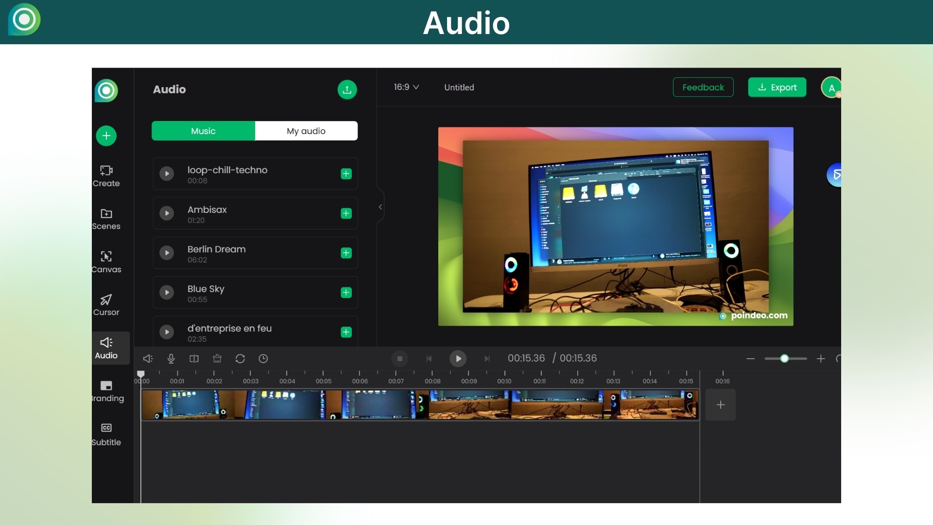Collapse the Audio panel with the chevron
The height and width of the screenshot is (525, 933).
(380, 206)
